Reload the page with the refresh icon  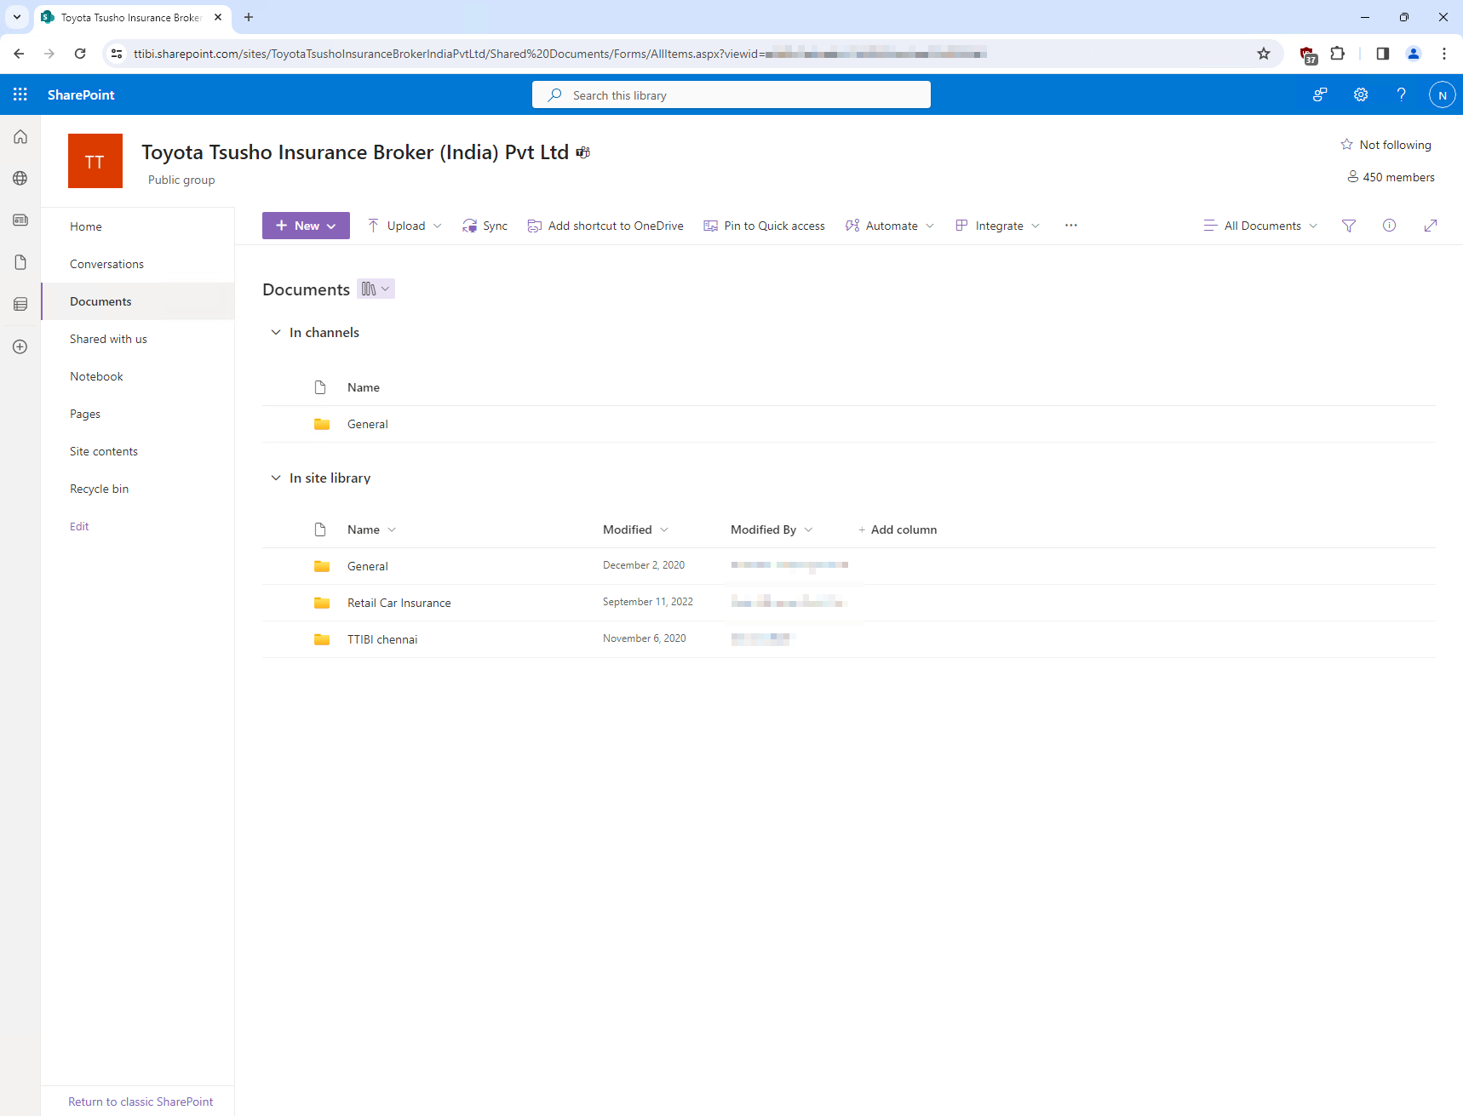tap(80, 54)
